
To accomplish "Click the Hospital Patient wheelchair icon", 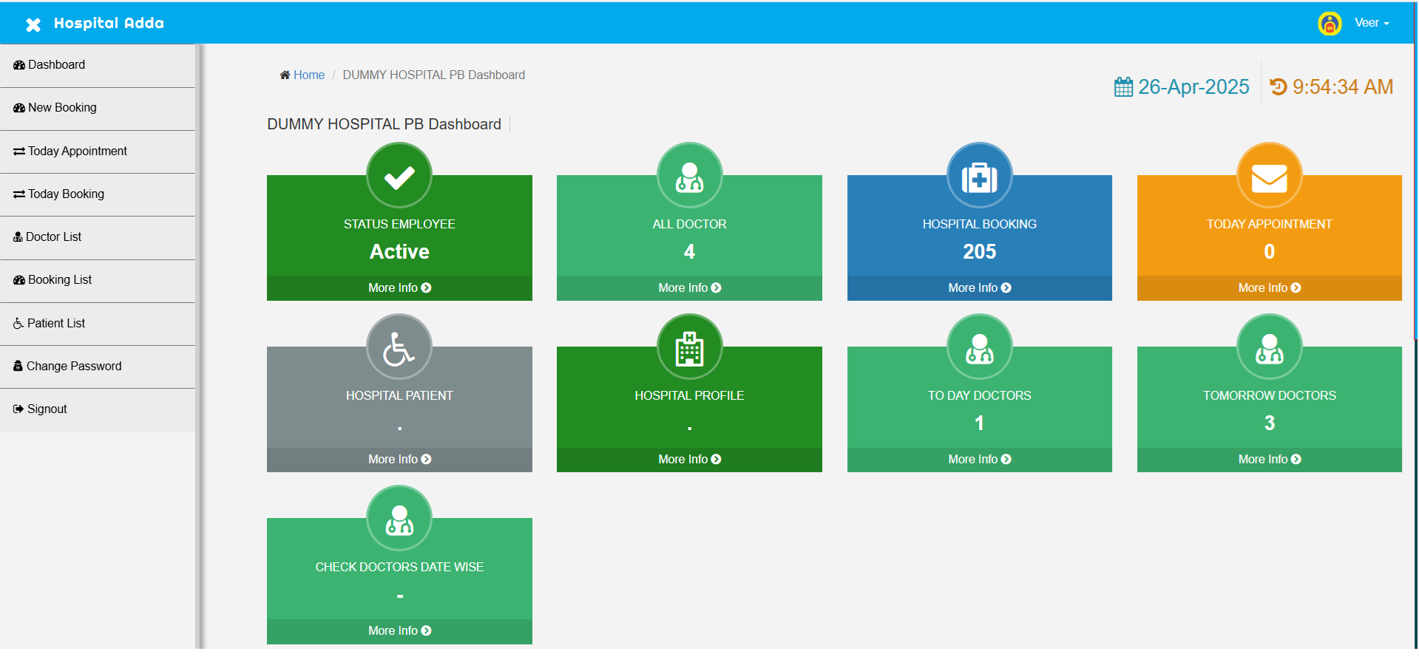I will (x=399, y=347).
